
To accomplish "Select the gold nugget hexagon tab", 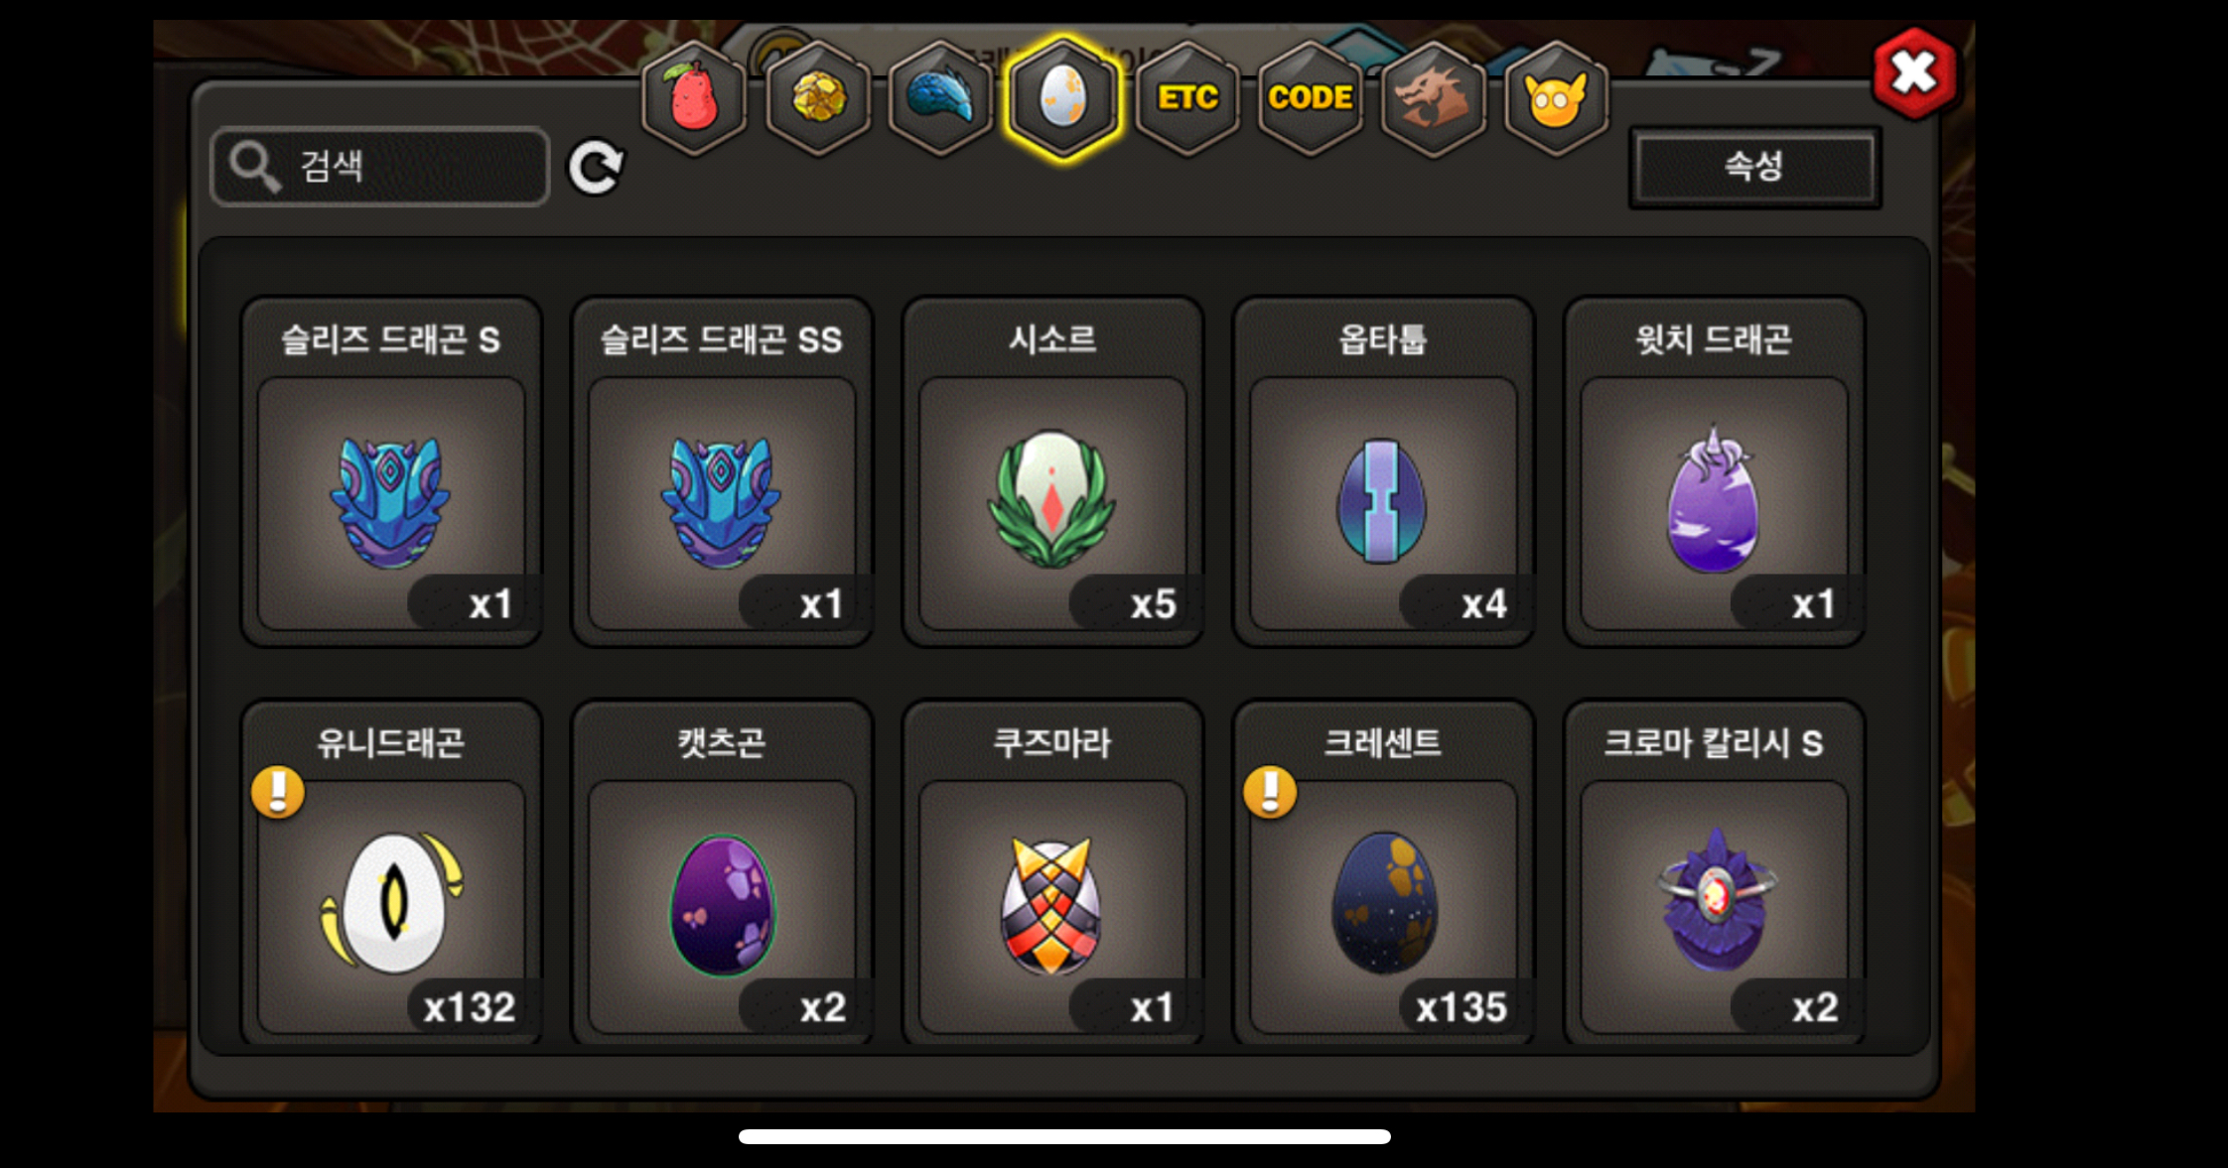I will (818, 97).
